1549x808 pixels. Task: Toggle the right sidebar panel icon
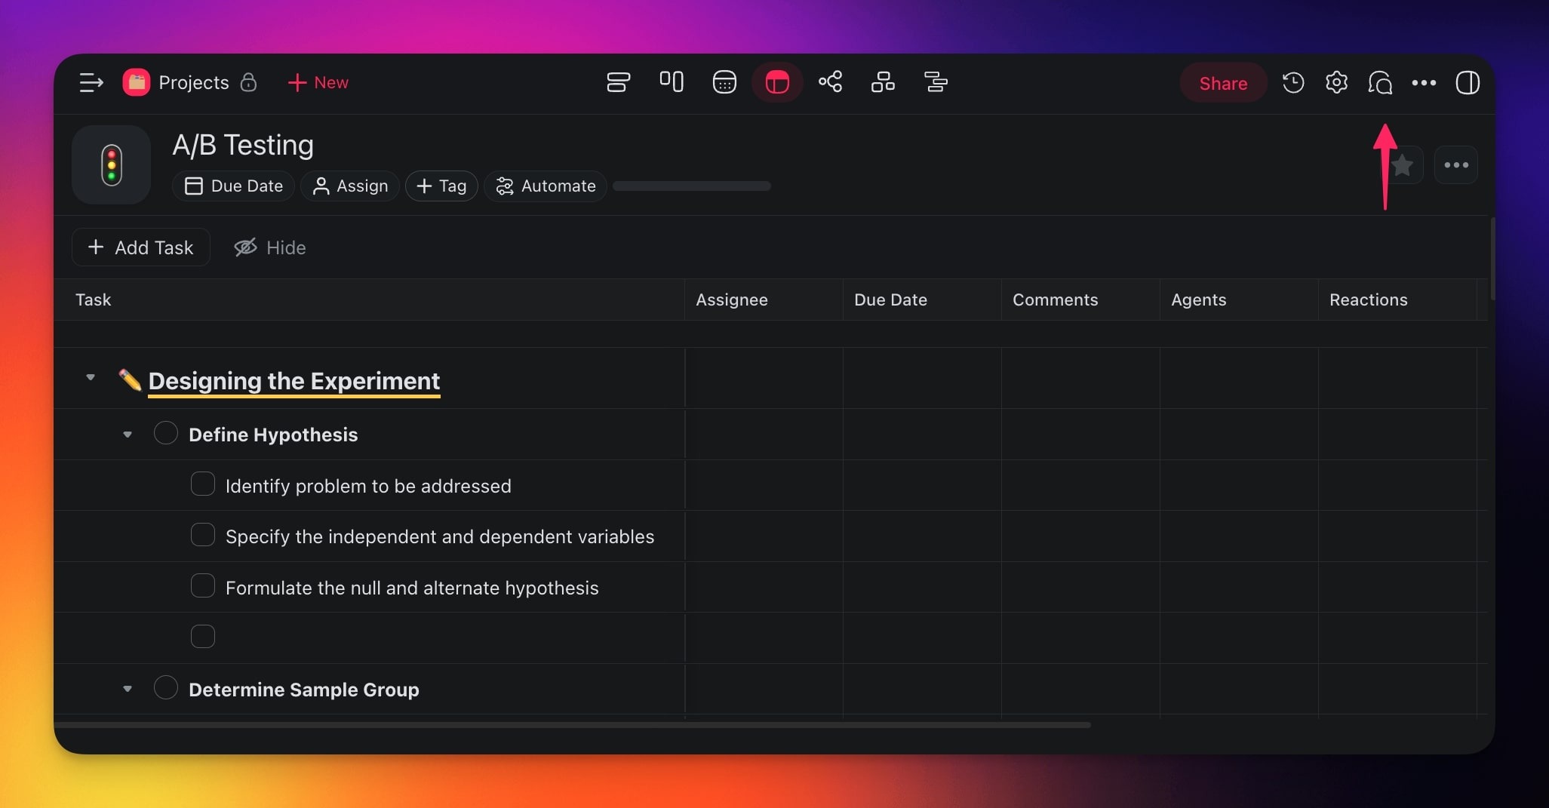click(x=1467, y=82)
